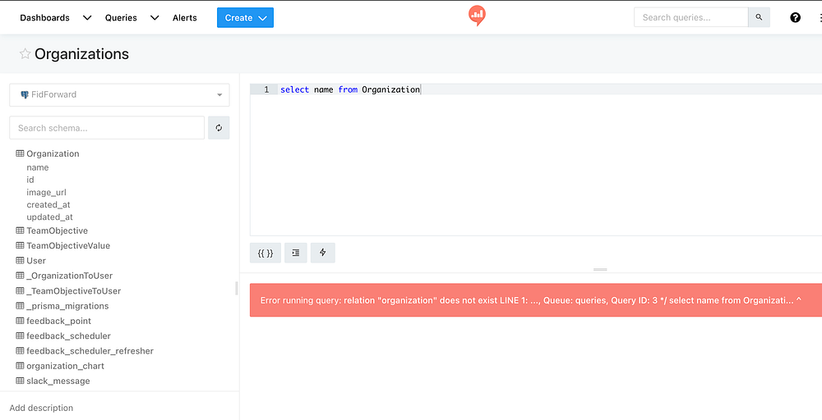Click in the Search schema field
The height and width of the screenshot is (420, 822).
click(107, 128)
